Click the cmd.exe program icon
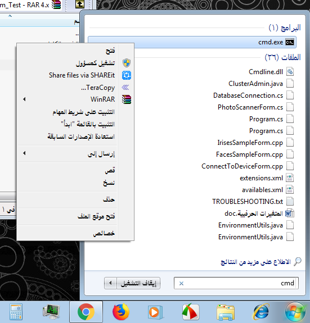Screen dimensions: 310x323 290,42
